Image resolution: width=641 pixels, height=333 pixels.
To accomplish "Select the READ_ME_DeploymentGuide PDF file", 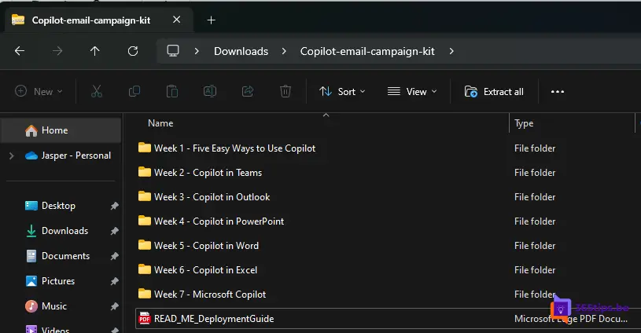I will tap(213, 319).
